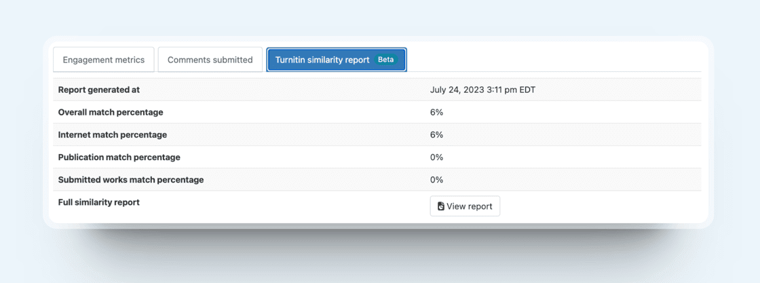Image resolution: width=760 pixels, height=283 pixels.
Task: Select 'Submitted works match percentage' label
Action: [x=131, y=180]
